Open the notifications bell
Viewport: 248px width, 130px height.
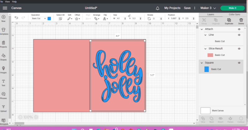pos(157,8)
